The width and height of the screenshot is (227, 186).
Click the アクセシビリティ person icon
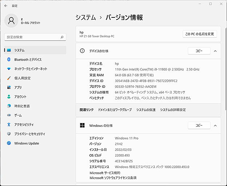click(x=9, y=125)
